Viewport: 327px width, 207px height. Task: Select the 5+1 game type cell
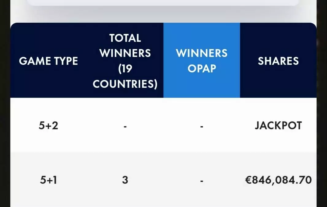(48, 180)
